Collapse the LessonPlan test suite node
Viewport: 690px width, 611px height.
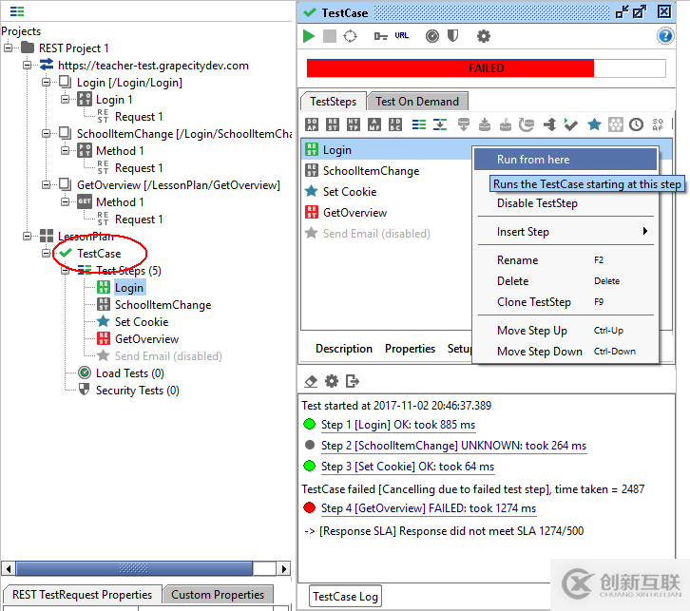pyautogui.click(x=29, y=237)
